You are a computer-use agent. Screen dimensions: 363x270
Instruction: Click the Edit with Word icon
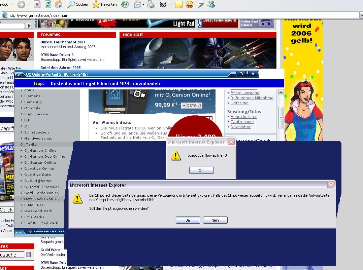tap(163, 4)
